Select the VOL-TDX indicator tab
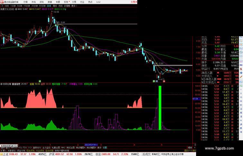The height and width of the screenshot is (156, 243). click(x=22, y=148)
